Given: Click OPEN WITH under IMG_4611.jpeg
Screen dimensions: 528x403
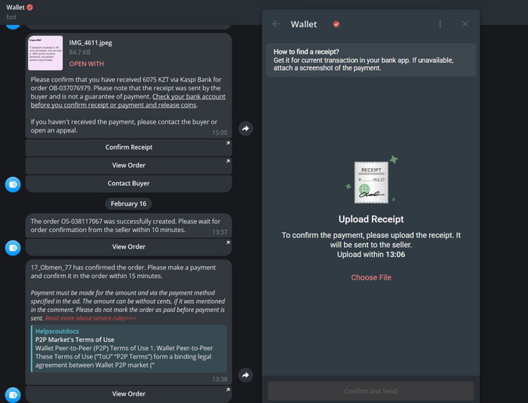Looking at the screenshot, I should pyautogui.click(x=87, y=64).
